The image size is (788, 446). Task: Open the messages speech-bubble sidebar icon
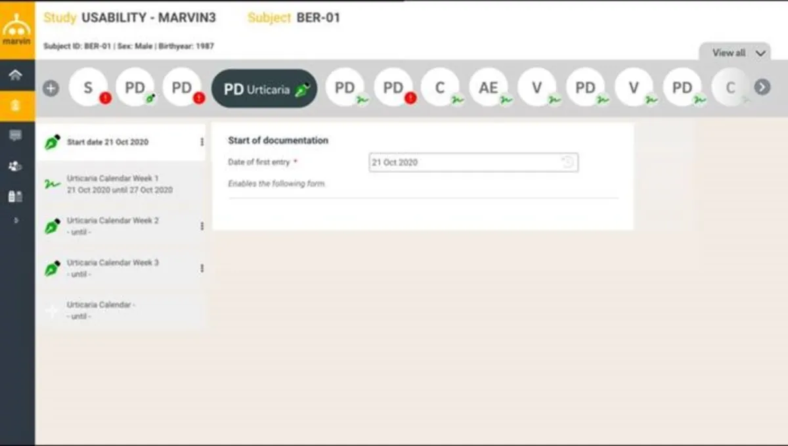tap(16, 135)
